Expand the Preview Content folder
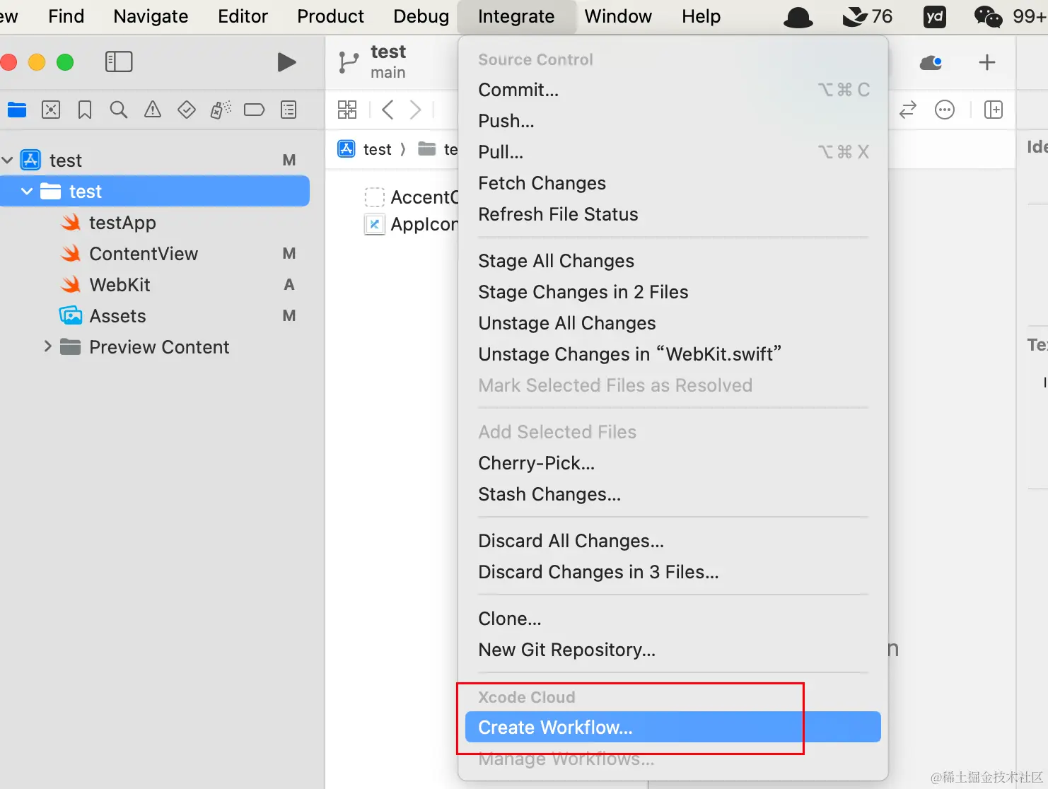This screenshot has height=789, width=1048. (x=47, y=346)
